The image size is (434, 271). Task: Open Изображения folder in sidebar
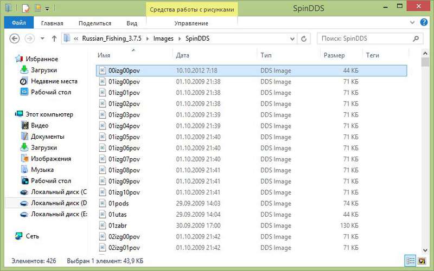pos(51,158)
